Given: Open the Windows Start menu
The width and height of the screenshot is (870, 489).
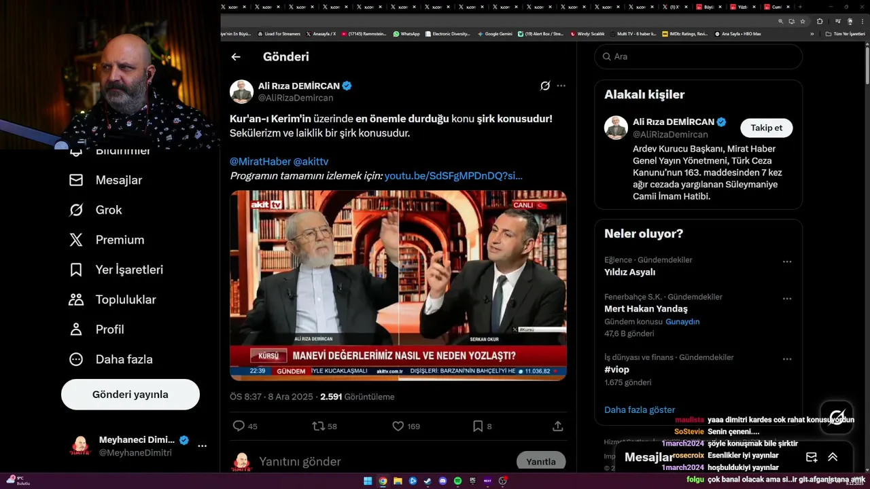Looking at the screenshot, I should coord(368,481).
